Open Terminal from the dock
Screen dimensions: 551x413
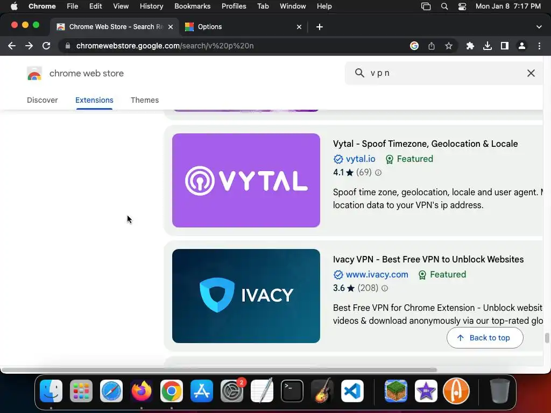pyautogui.click(x=292, y=391)
